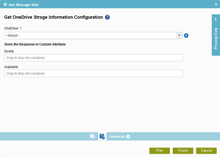Image resolution: width=220 pixels, height=157 pixels.
Task: Focus the Available variable input field
Action: [93, 73]
